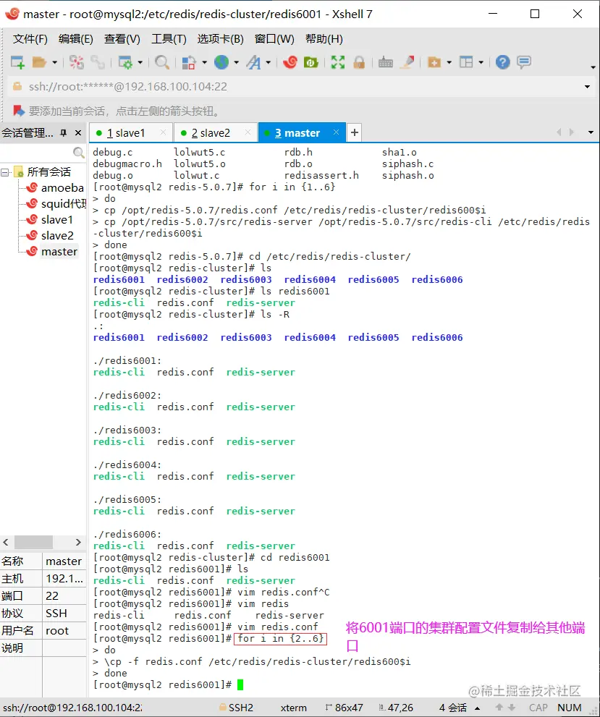Click the 用户名 value cell showing root
The width and height of the screenshot is (600, 717).
click(64, 631)
